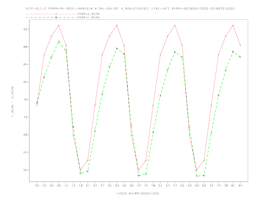Click the y-axis tick value 60
Screen dimensions: 262x202
25,170
